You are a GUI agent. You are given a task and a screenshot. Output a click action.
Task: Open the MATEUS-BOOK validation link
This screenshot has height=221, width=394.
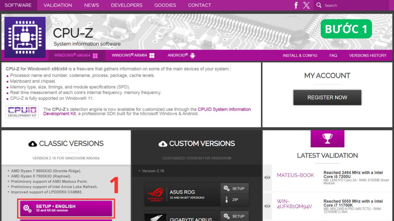295,175
